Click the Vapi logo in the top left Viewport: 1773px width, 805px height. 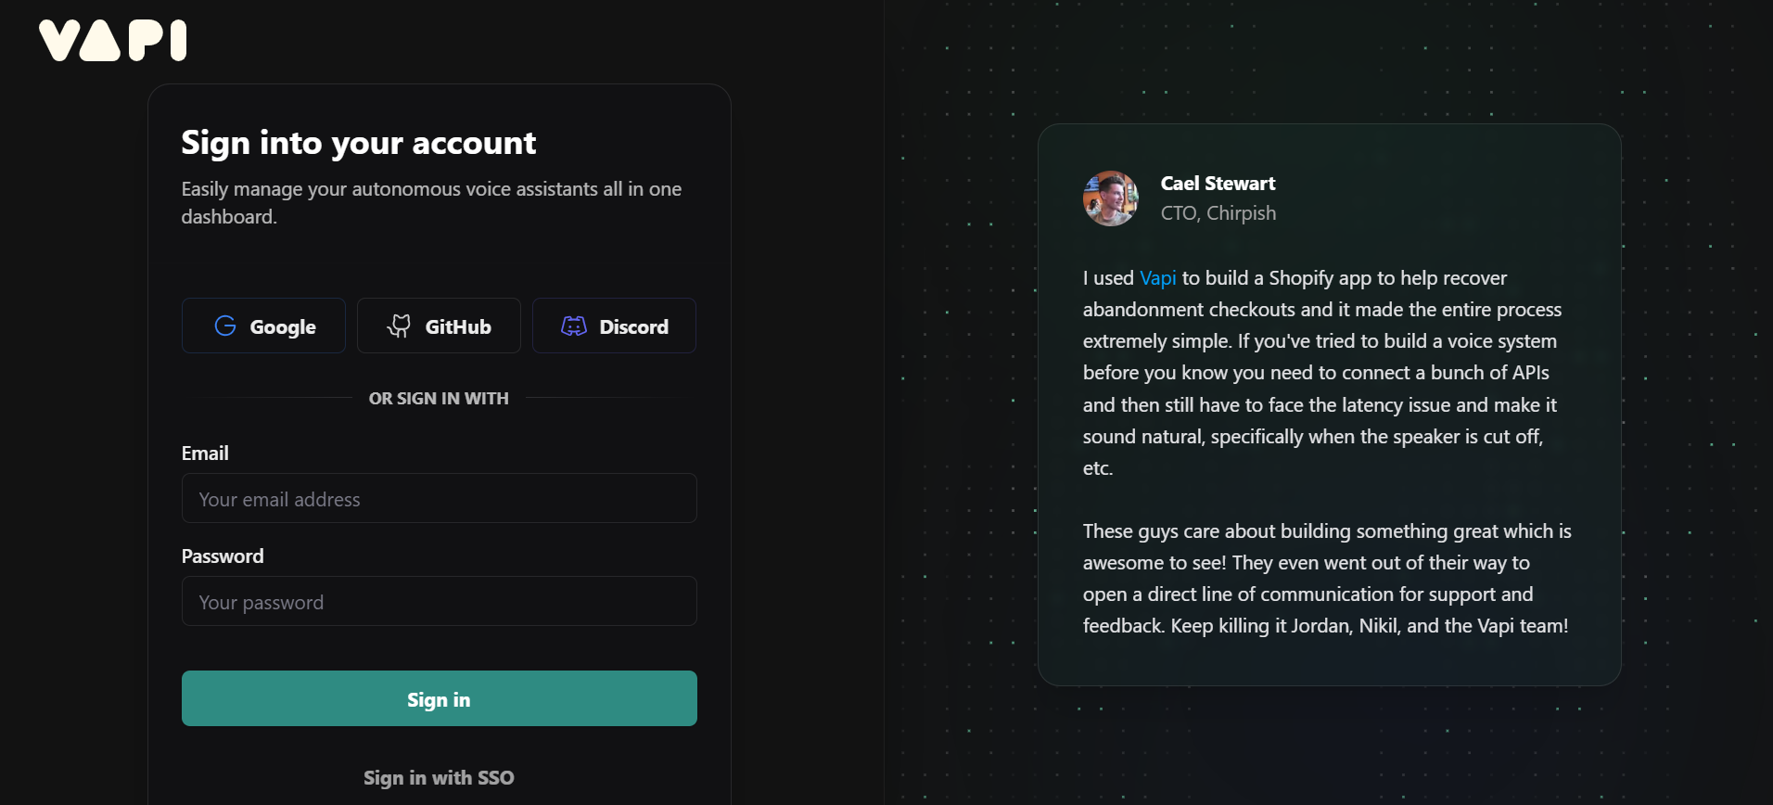(113, 40)
